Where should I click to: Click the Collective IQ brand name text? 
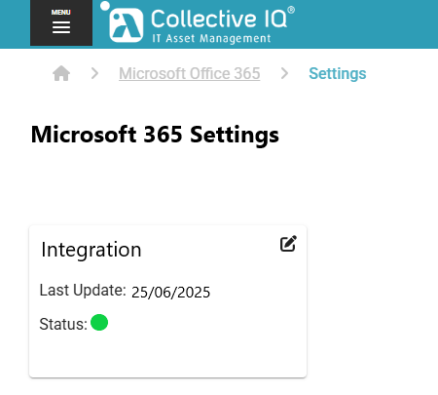tap(219, 19)
